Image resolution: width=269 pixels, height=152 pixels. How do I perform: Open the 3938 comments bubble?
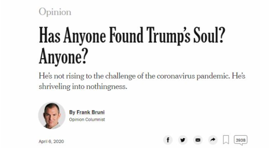[241, 140]
